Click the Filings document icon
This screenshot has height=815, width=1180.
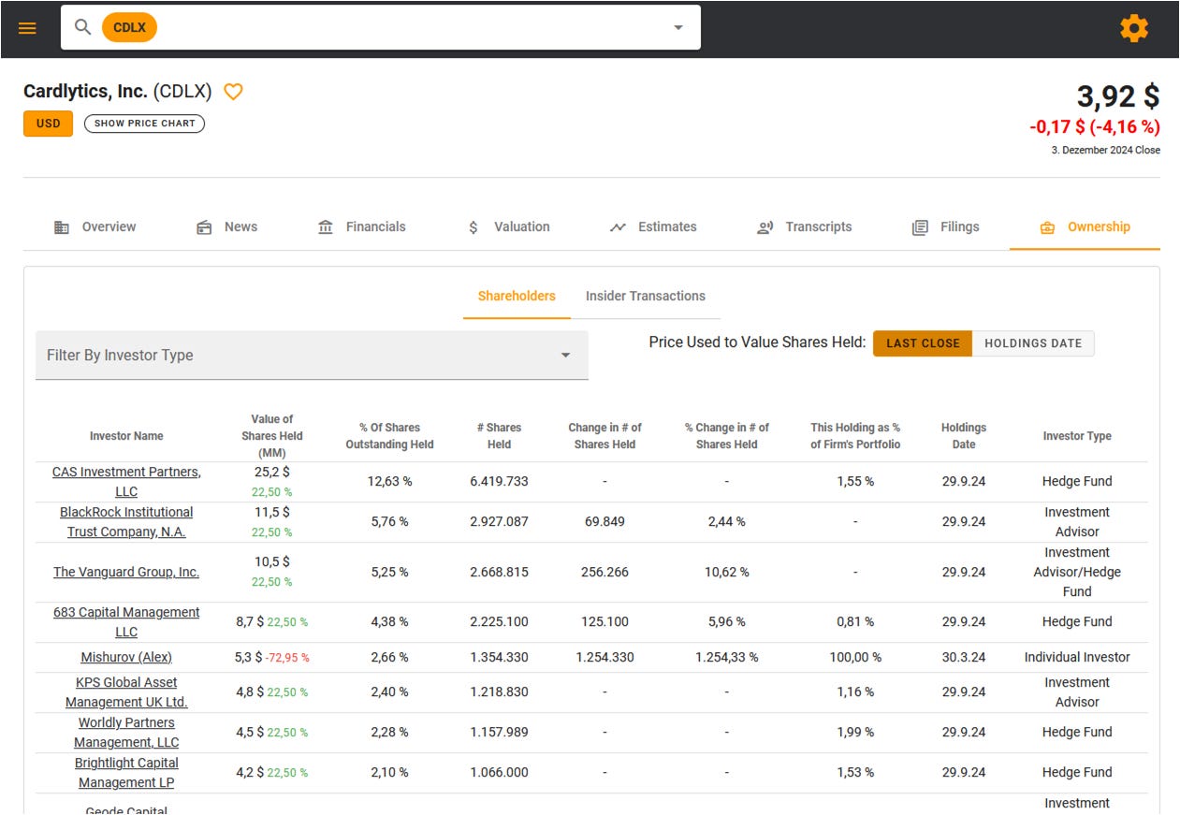coord(921,227)
